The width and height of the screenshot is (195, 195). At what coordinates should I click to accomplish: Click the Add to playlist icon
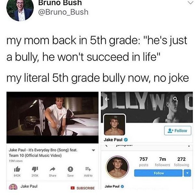click(x=88, y=169)
